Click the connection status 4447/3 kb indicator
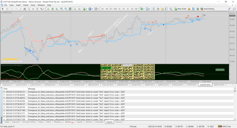This screenshot has width=237, height=128. click(224, 126)
